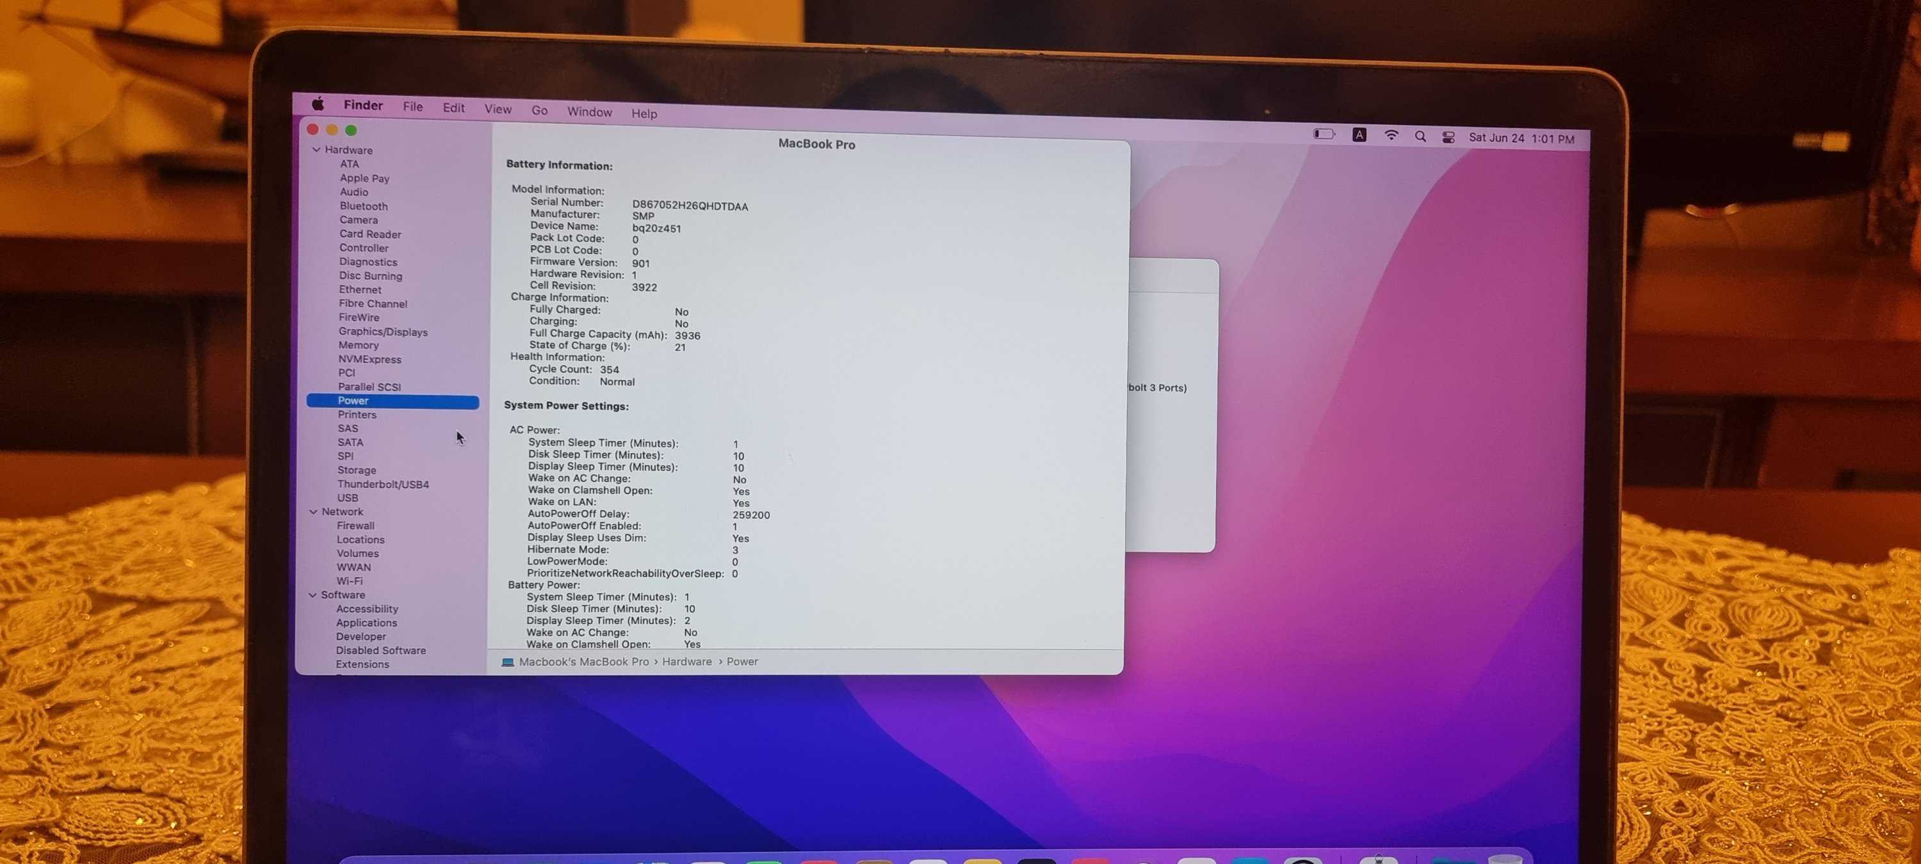Select Applications under Software
The width and height of the screenshot is (1921, 864).
(366, 623)
